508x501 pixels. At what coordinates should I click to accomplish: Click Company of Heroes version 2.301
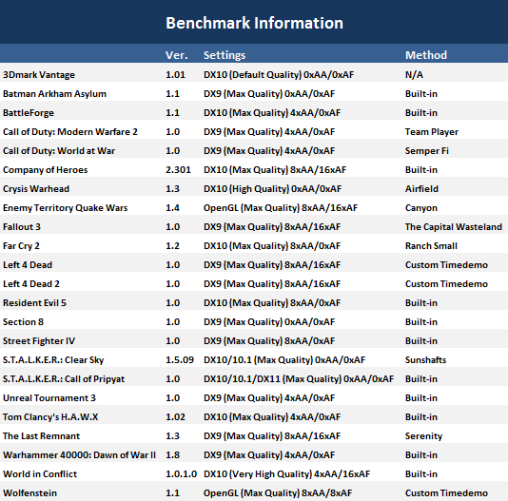(178, 170)
